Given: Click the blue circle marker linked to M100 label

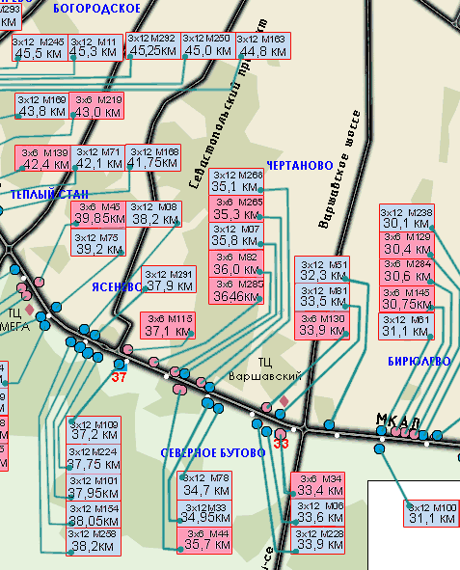Looking at the screenshot, I should coord(379,449).
